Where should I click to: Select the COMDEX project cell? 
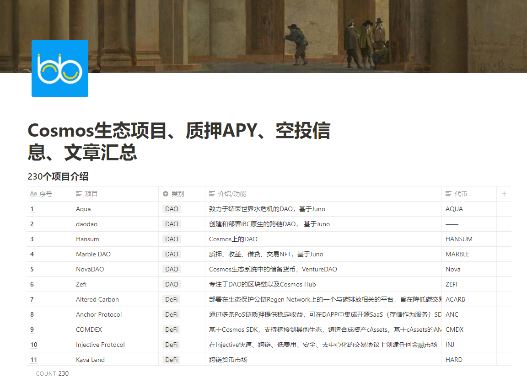pos(115,329)
